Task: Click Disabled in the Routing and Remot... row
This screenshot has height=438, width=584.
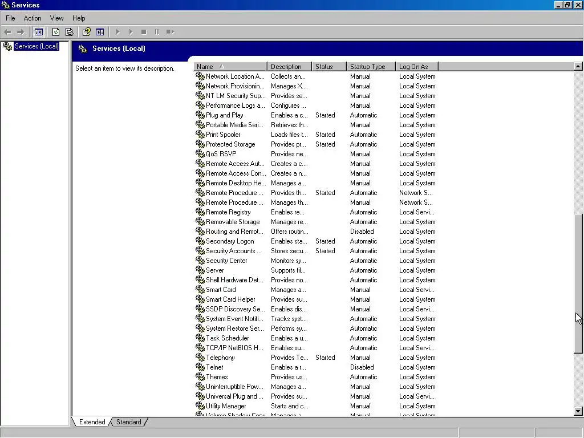Action: [362, 232]
